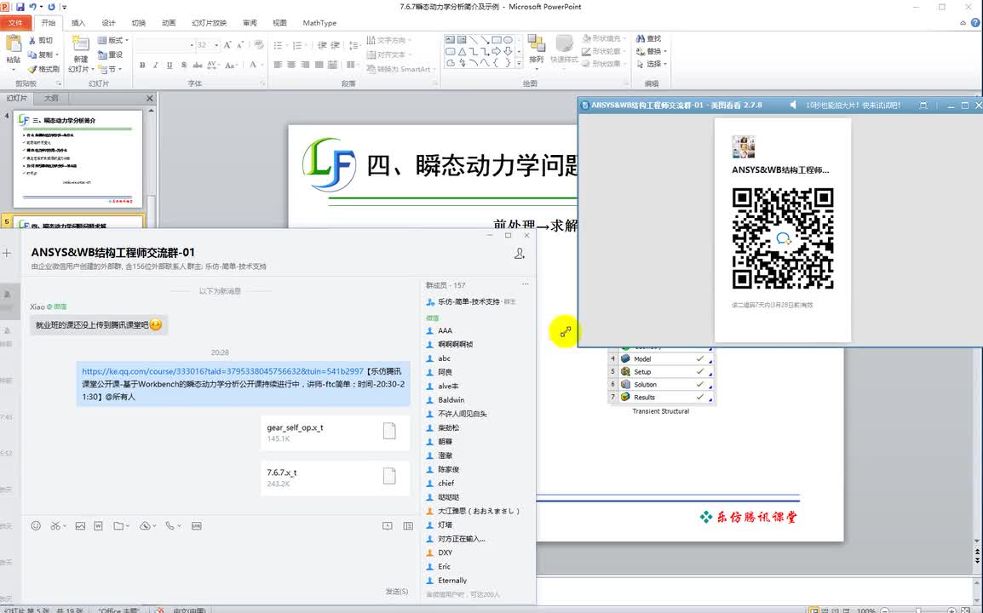Click the Redo icon in quick access toolbar

click(51, 7)
